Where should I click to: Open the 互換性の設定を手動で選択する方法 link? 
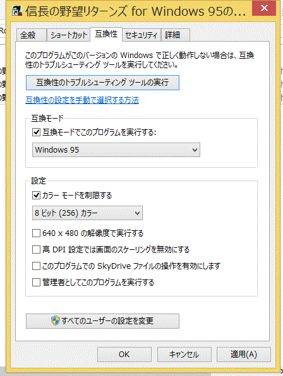tap(82, 100)
